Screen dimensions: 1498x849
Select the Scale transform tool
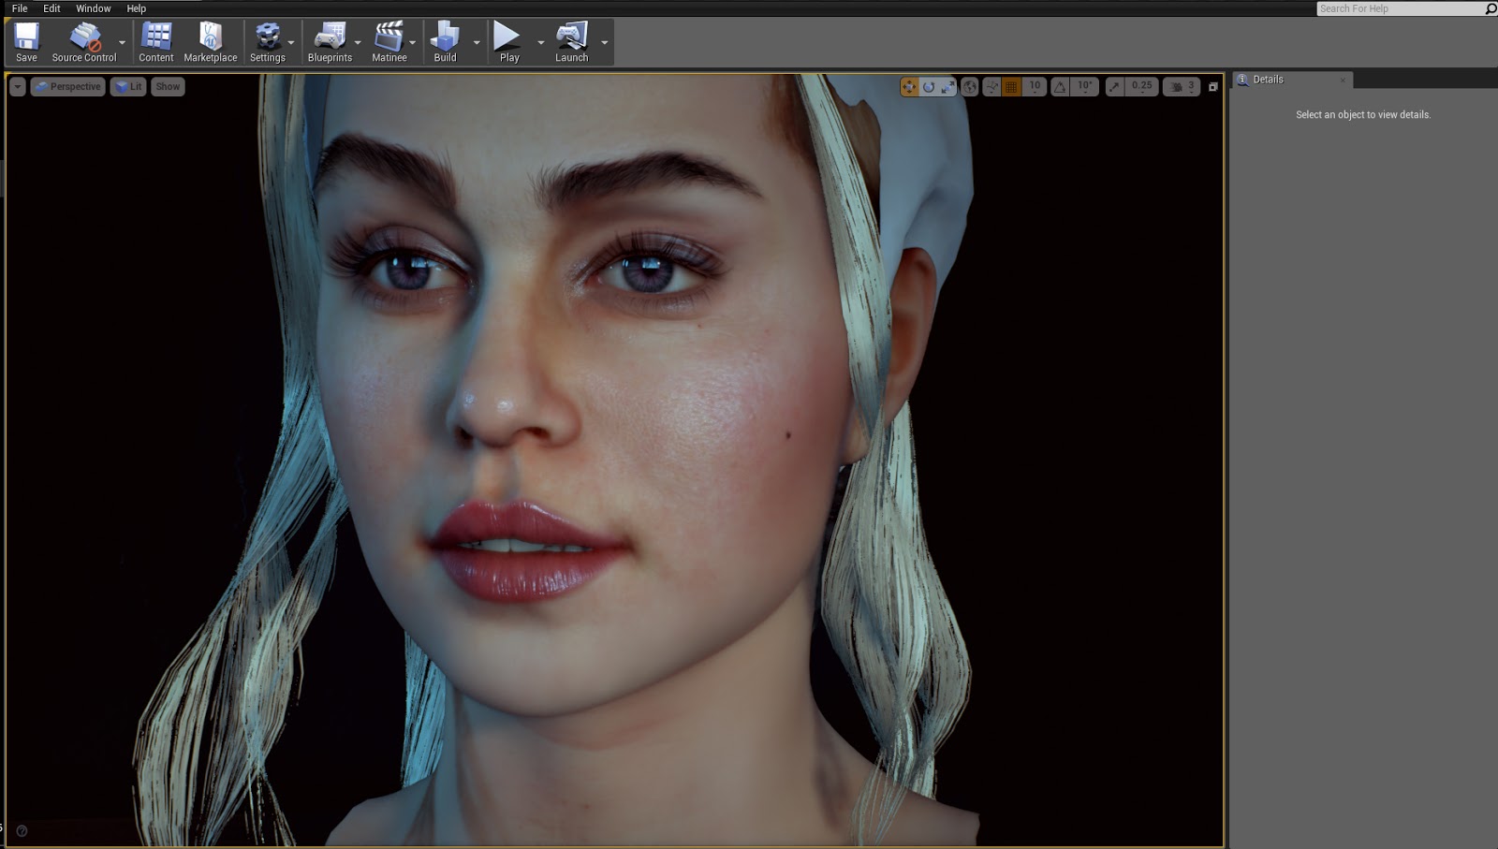point(948,86)
